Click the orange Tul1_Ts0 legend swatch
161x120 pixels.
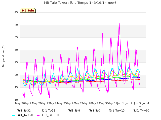[85, 111]
